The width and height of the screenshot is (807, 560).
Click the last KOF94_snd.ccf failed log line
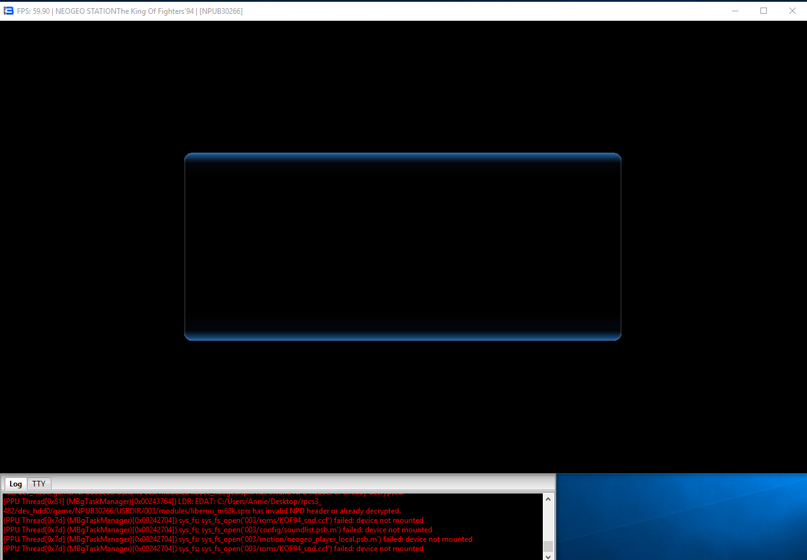(x=213, y=549)
